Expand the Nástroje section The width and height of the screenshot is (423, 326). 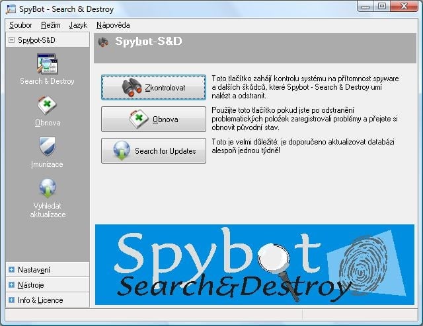pos(12,285)
